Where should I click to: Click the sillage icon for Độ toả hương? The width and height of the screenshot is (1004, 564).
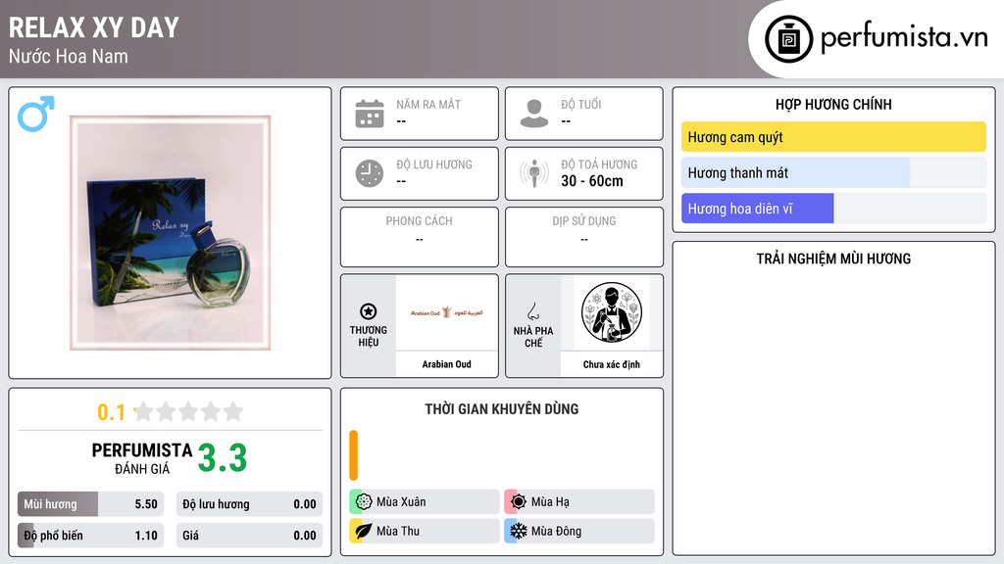(x=534, y=173)
